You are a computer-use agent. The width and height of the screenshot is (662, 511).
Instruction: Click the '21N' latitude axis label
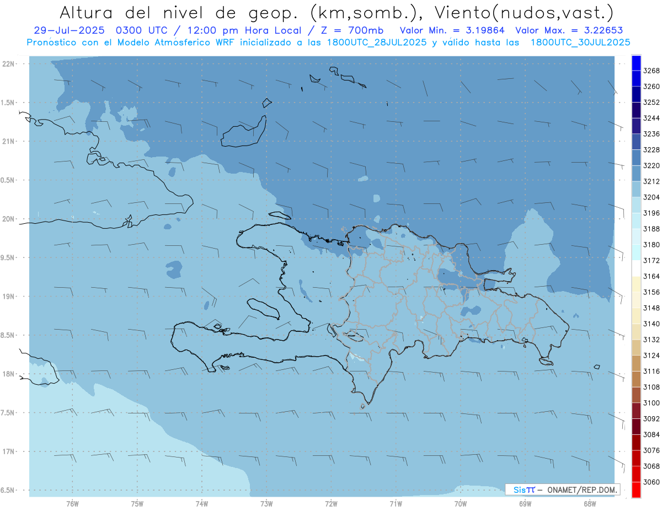point(8,141)
